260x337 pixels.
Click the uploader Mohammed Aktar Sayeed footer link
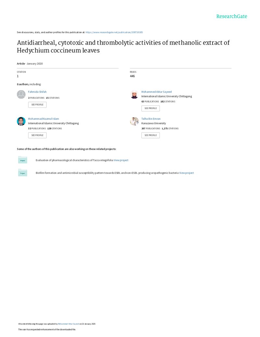pos(69,324)
